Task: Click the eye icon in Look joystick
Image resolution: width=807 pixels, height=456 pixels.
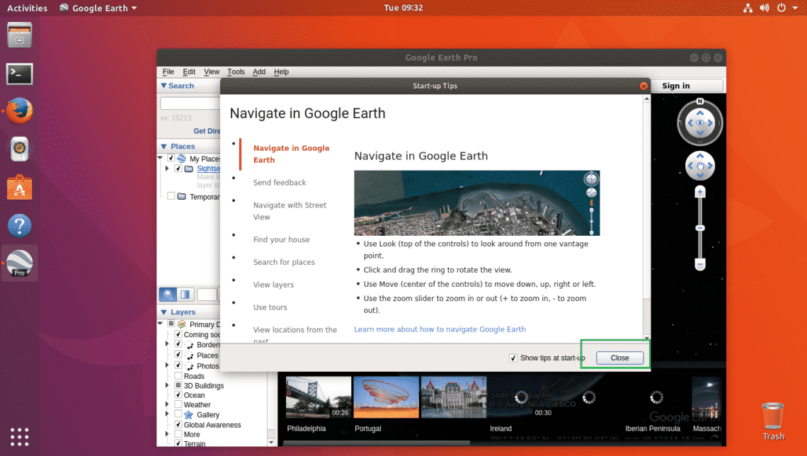Action: (x=700, y=123)
